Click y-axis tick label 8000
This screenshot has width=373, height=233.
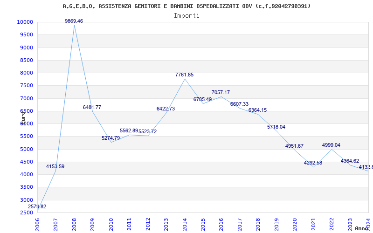[x=27, y=73]
